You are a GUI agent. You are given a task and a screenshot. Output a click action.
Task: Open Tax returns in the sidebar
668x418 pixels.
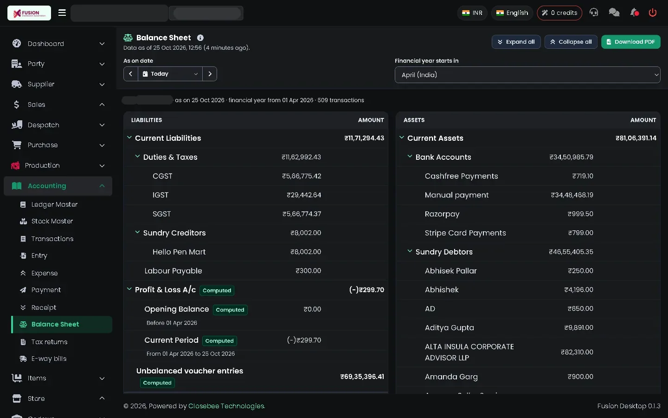pyautogui.click(x=49, y=342)
